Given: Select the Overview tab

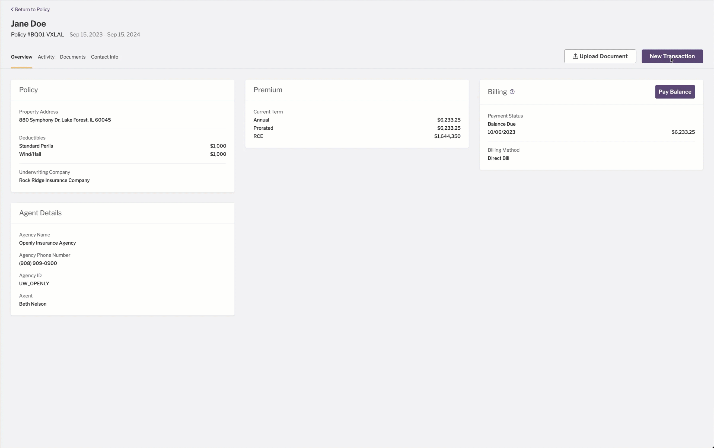Looking at the screenshot, I should point(21,57).
